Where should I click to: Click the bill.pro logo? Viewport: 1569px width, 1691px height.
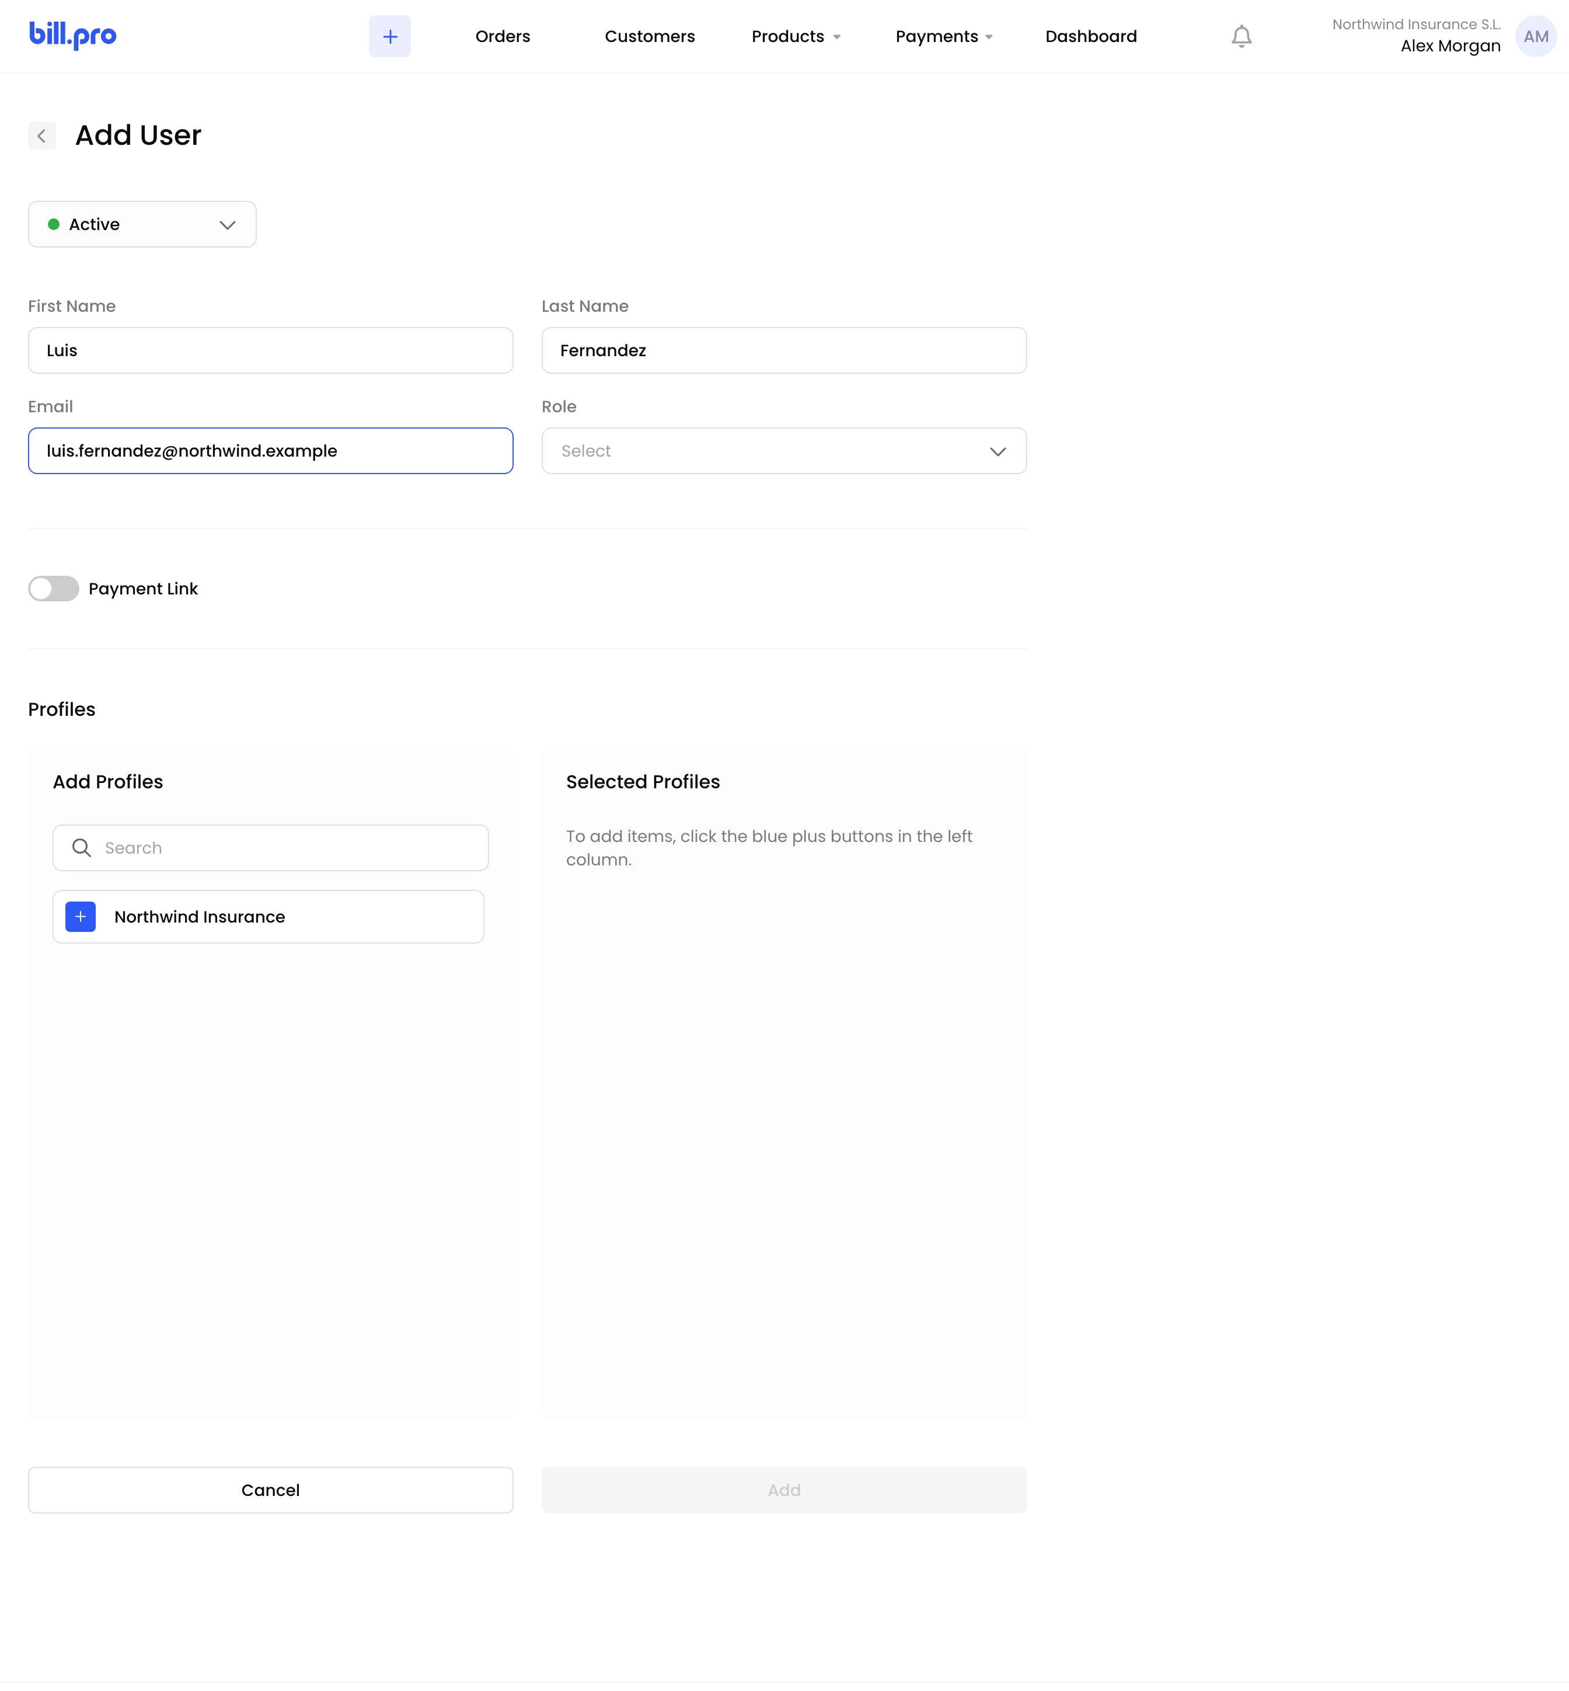pos(73,36)
